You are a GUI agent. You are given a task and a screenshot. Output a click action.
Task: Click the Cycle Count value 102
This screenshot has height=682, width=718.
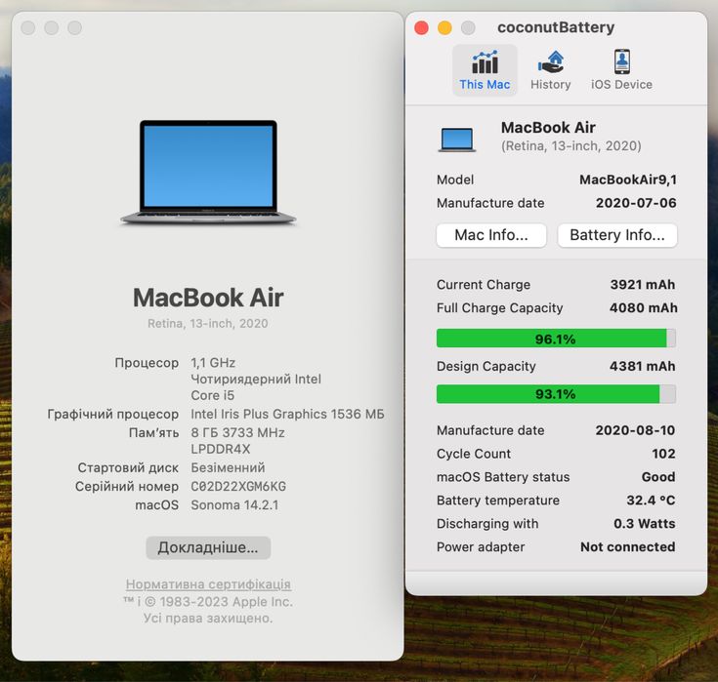pyautogui.click(x=663, y=454)
